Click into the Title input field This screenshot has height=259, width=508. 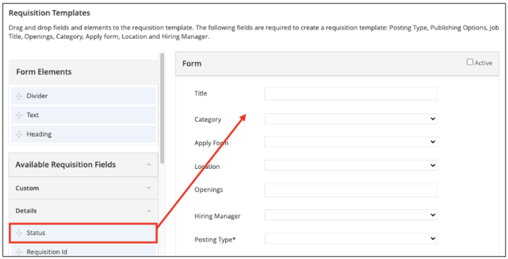click(351, 94)
